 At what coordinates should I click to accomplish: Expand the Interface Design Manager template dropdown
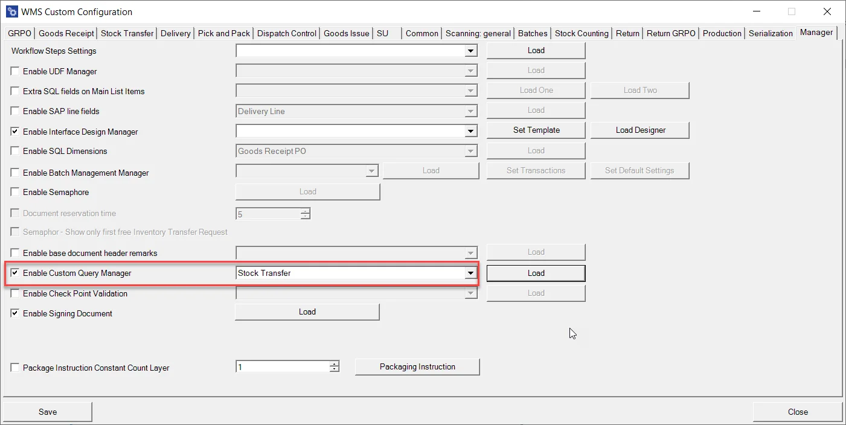click(x=470, y=131)
